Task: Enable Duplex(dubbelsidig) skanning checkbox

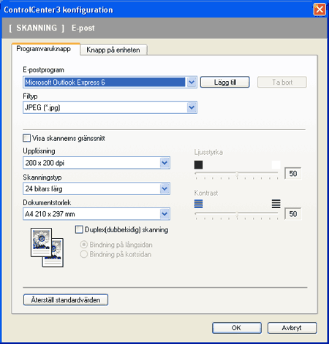Action: (79, 229)
